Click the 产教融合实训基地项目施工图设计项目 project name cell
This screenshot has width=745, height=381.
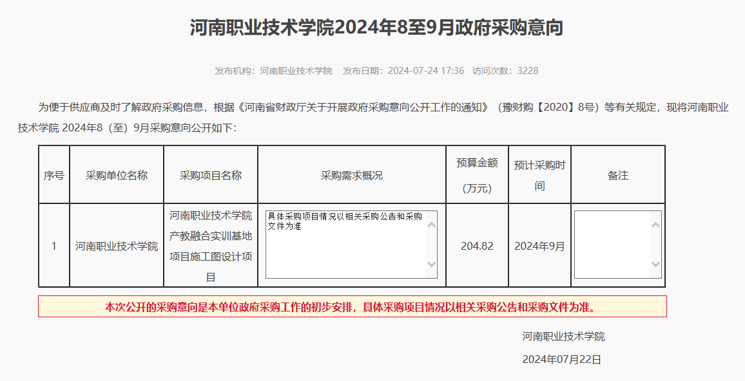[x=211, y=246]
